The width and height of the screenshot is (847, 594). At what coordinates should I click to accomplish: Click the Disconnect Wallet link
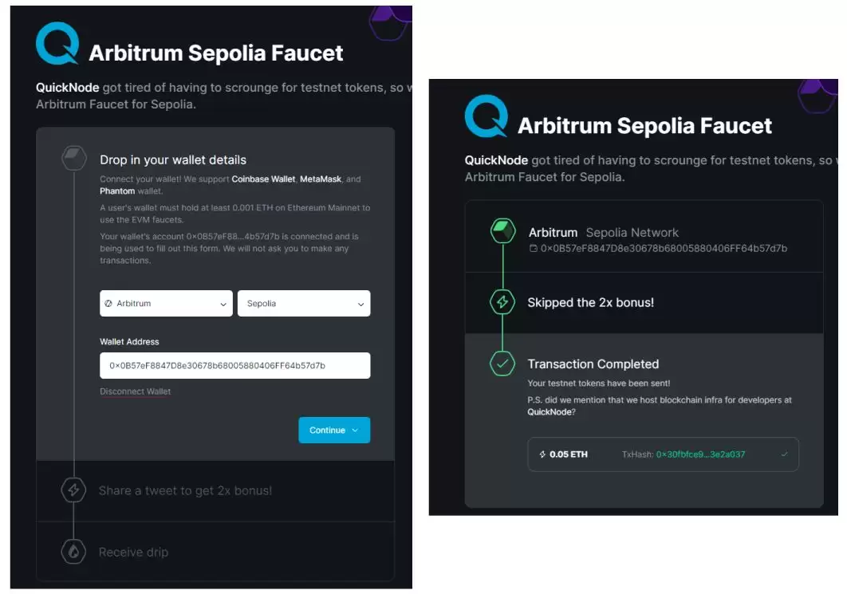pos(135,391)
